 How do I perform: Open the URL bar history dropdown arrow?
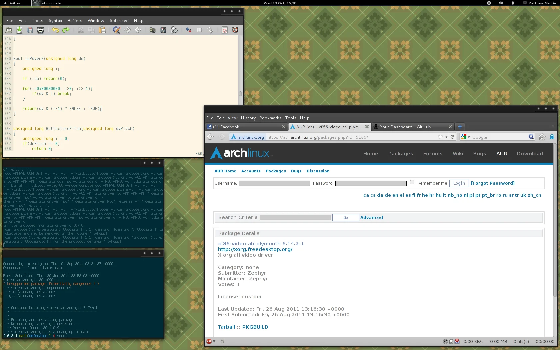[x=446, y=137]
